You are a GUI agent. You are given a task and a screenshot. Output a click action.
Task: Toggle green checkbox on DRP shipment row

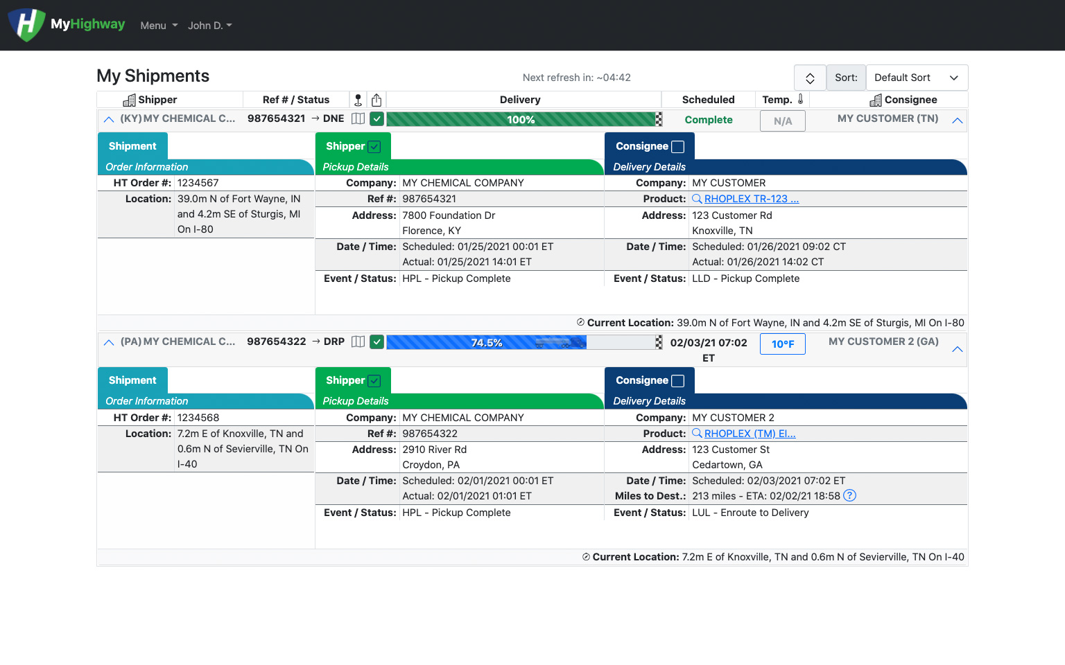376,342
